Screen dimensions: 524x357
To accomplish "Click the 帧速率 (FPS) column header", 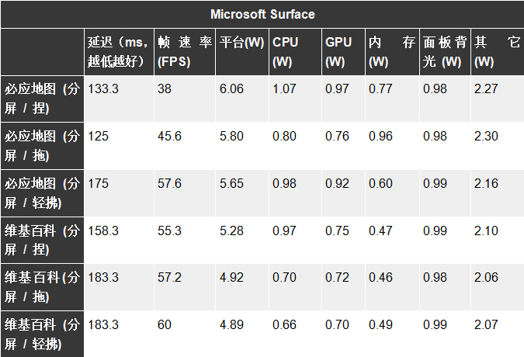I will click(x=184, y=51).
